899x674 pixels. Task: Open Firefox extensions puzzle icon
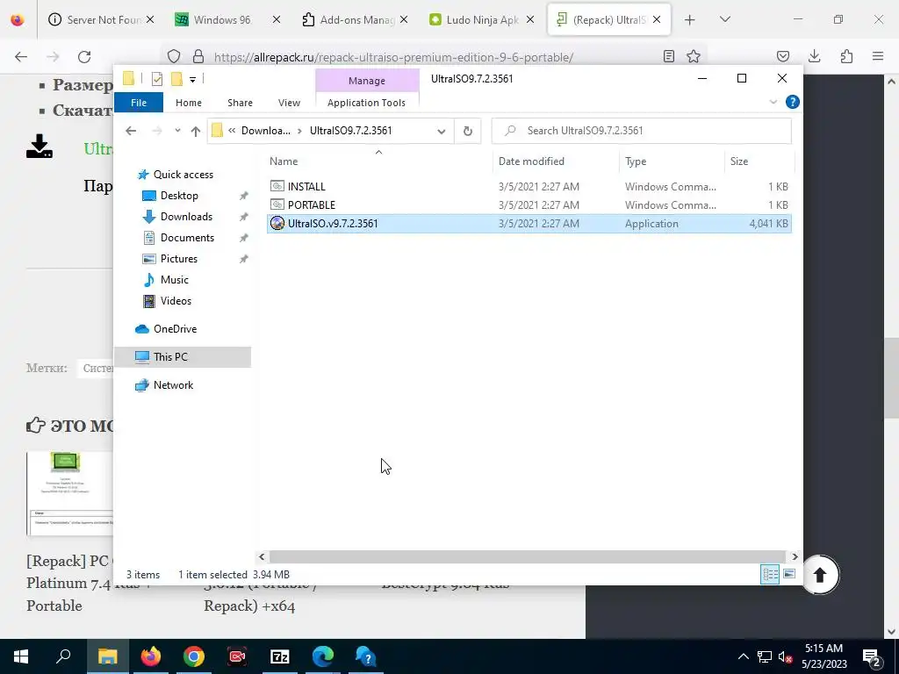846,56
